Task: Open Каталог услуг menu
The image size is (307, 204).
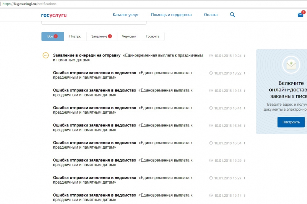Action: (125, 15)
